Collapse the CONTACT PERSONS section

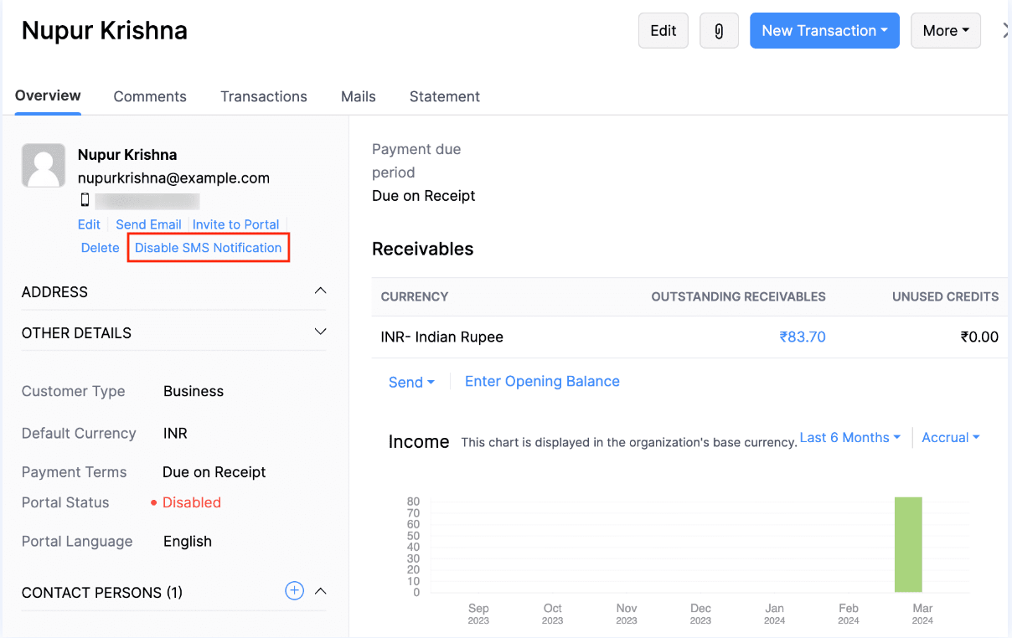point(320,590)
